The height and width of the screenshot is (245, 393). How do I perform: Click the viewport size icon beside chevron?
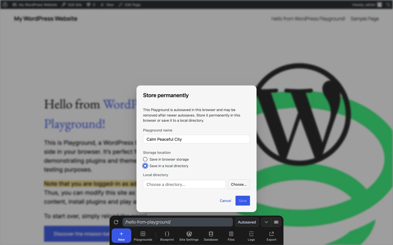pos(276,222)
